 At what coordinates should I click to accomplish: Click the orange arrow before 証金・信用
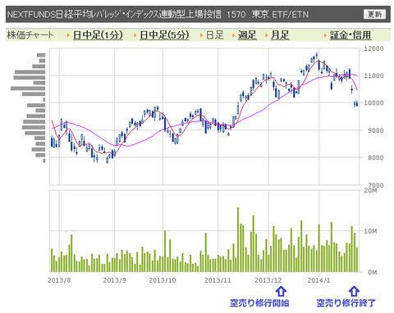click(x=325, y=35)
